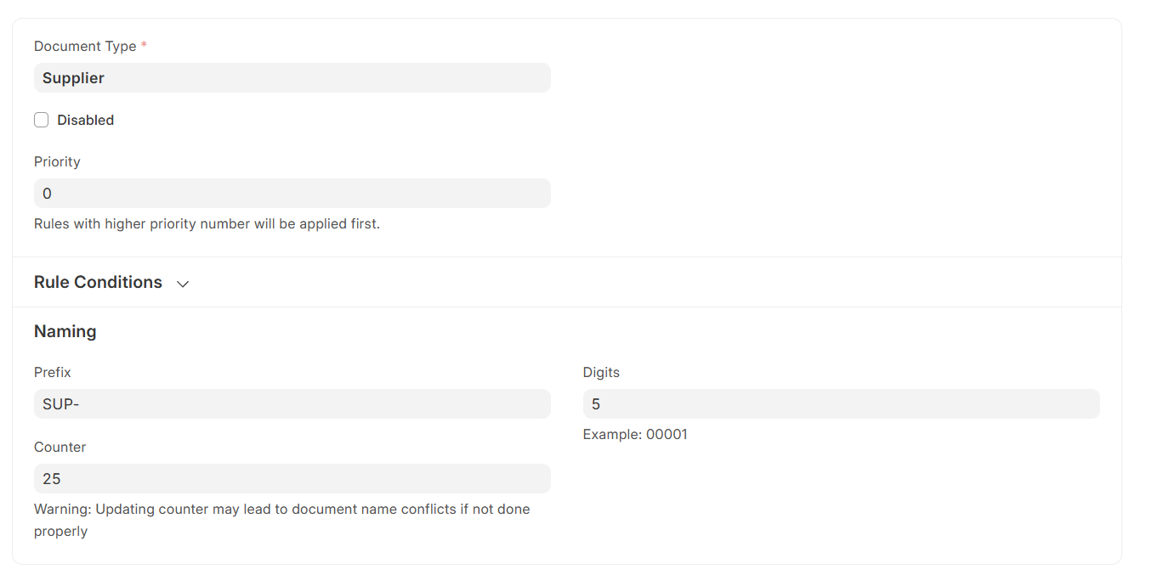
Task: Click the Disabled checkbox label text
Action: 85,121
